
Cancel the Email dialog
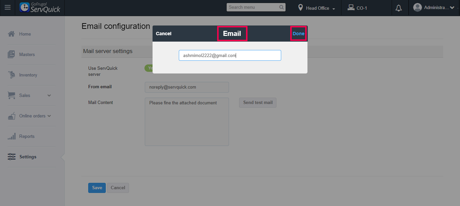(164, 34)
